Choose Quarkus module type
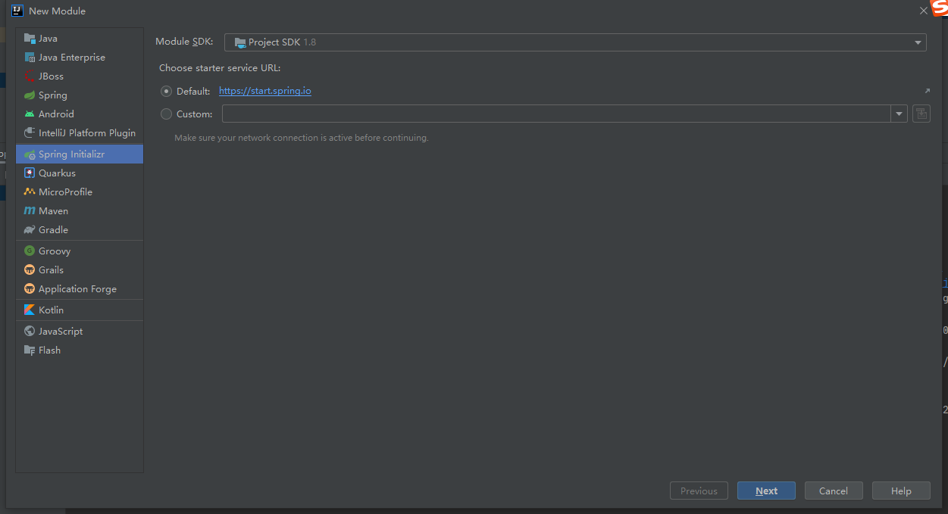 80,173
